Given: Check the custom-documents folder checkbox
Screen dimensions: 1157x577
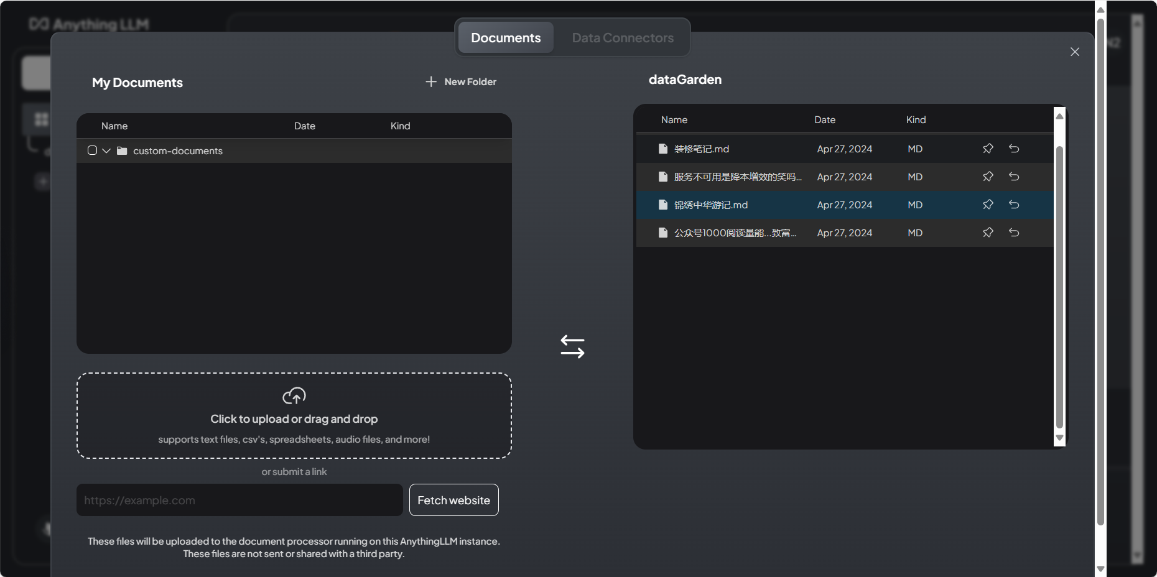Looking at the screenshot, I should point(93,150).
